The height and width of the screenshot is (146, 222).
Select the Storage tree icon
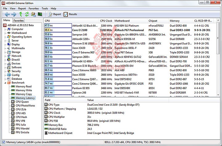pyautogui.click(x=9, y=52)
